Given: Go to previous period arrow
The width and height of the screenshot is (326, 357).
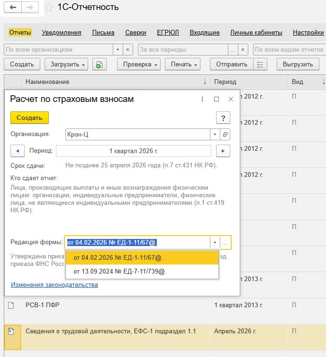Looking at the screenshot, I should pos(18,151).
